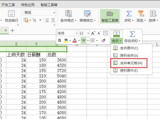The height and width of the screenshot is (119, 160).
Task: Toggle bold in mini toolbar
Action: [60, 40]
